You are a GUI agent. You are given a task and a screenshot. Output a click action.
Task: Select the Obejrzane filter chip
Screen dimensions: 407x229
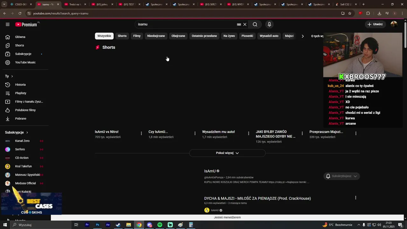[178, 36]
